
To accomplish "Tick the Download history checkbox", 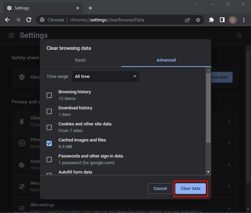I will pos(49,111).
